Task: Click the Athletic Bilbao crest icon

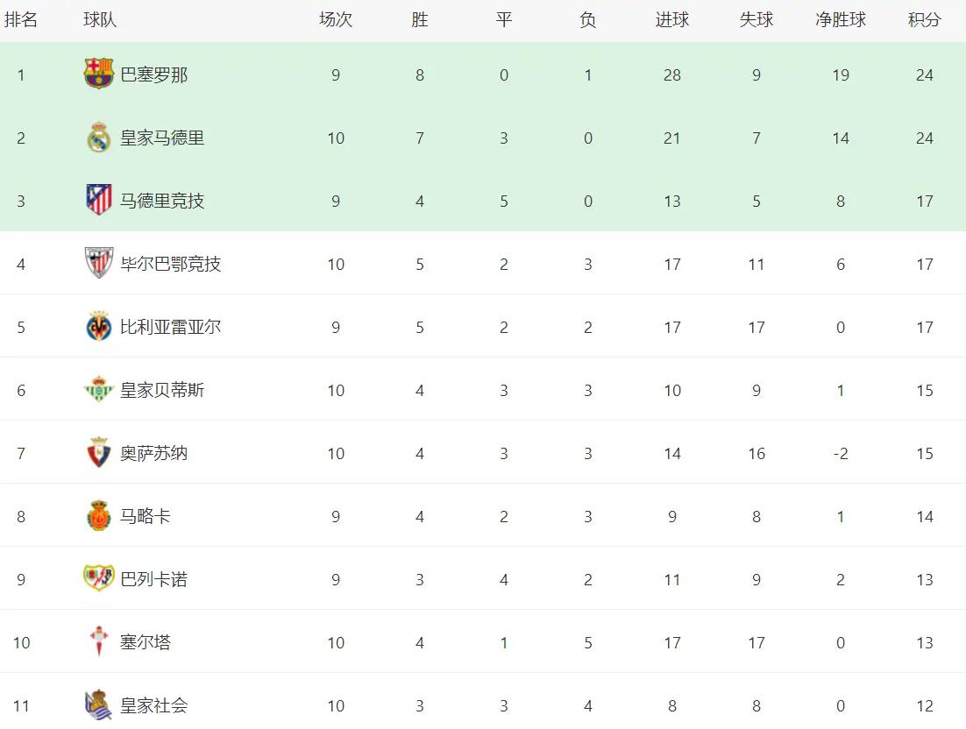Action: [x=98, y=263]
